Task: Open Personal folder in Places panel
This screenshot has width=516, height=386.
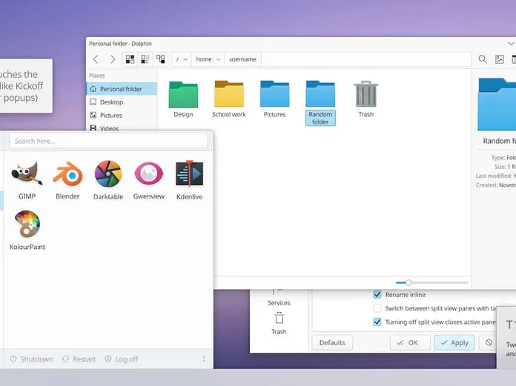Action: [x=122, y=89]
